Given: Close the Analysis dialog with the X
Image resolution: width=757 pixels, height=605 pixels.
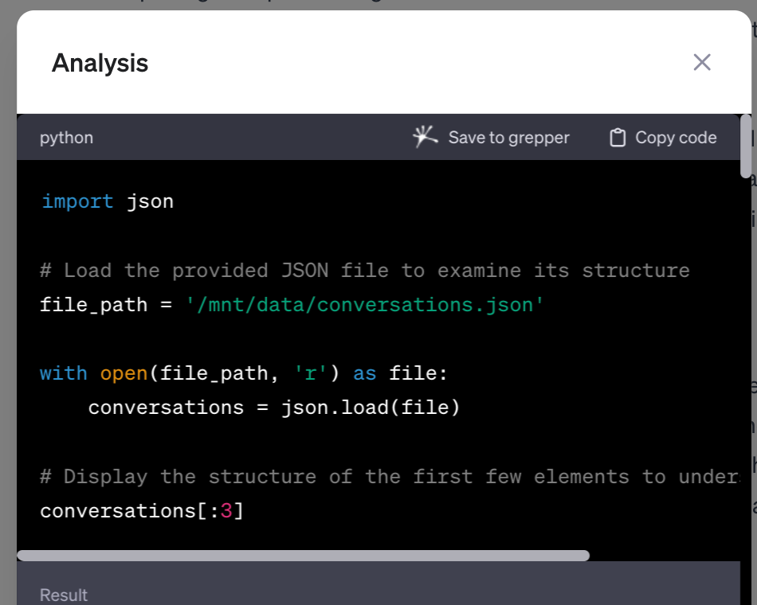Looking at the screenshot, I should click(701, 62).
